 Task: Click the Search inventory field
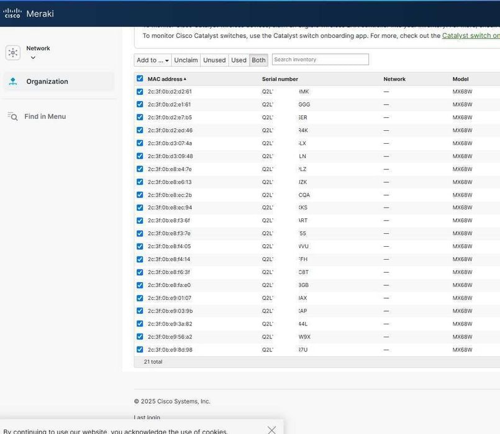(320, 60)
